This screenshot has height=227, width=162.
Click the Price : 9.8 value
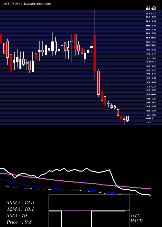19,222
